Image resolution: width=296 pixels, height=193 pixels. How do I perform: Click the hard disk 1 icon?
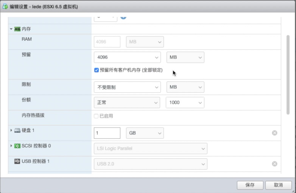click(17, 130)
